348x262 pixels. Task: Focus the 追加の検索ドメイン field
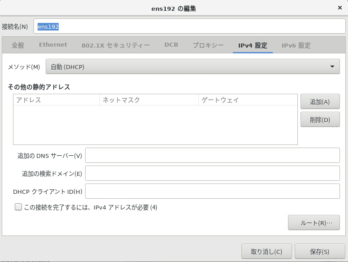pos(212,173)
